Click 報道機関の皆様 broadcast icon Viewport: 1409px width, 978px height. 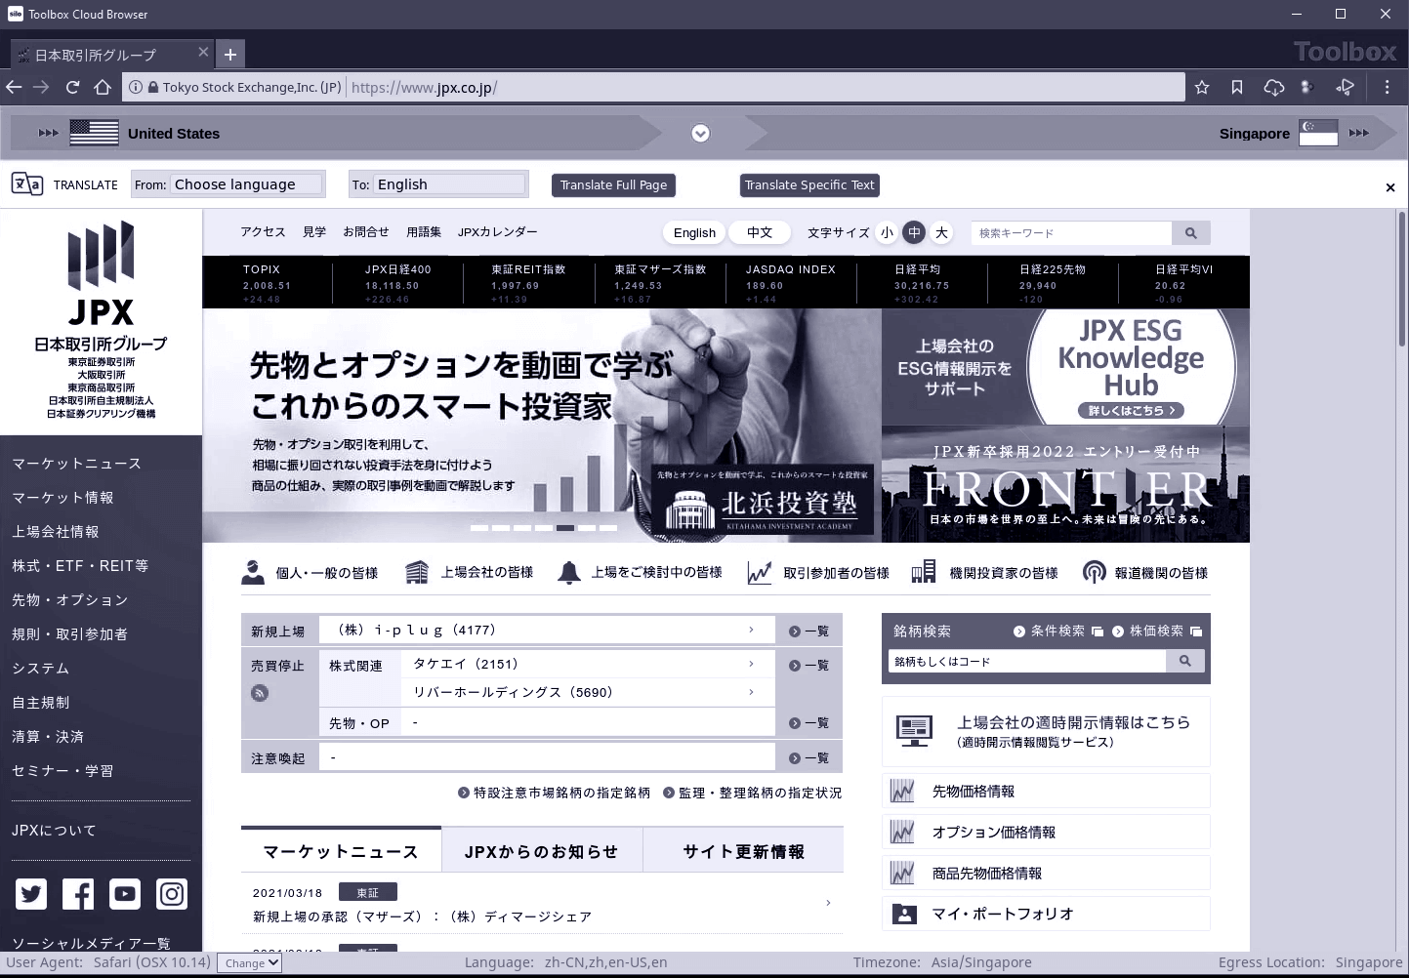pyautogui.click(x=1095, y=572)
